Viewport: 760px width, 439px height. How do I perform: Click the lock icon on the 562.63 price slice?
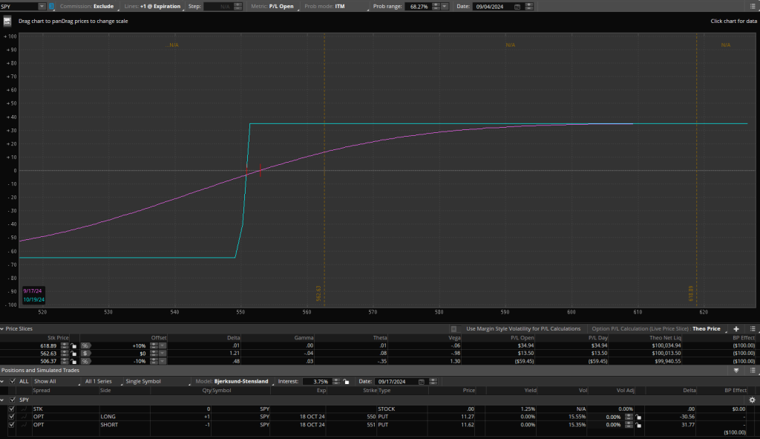pos(73,354)
